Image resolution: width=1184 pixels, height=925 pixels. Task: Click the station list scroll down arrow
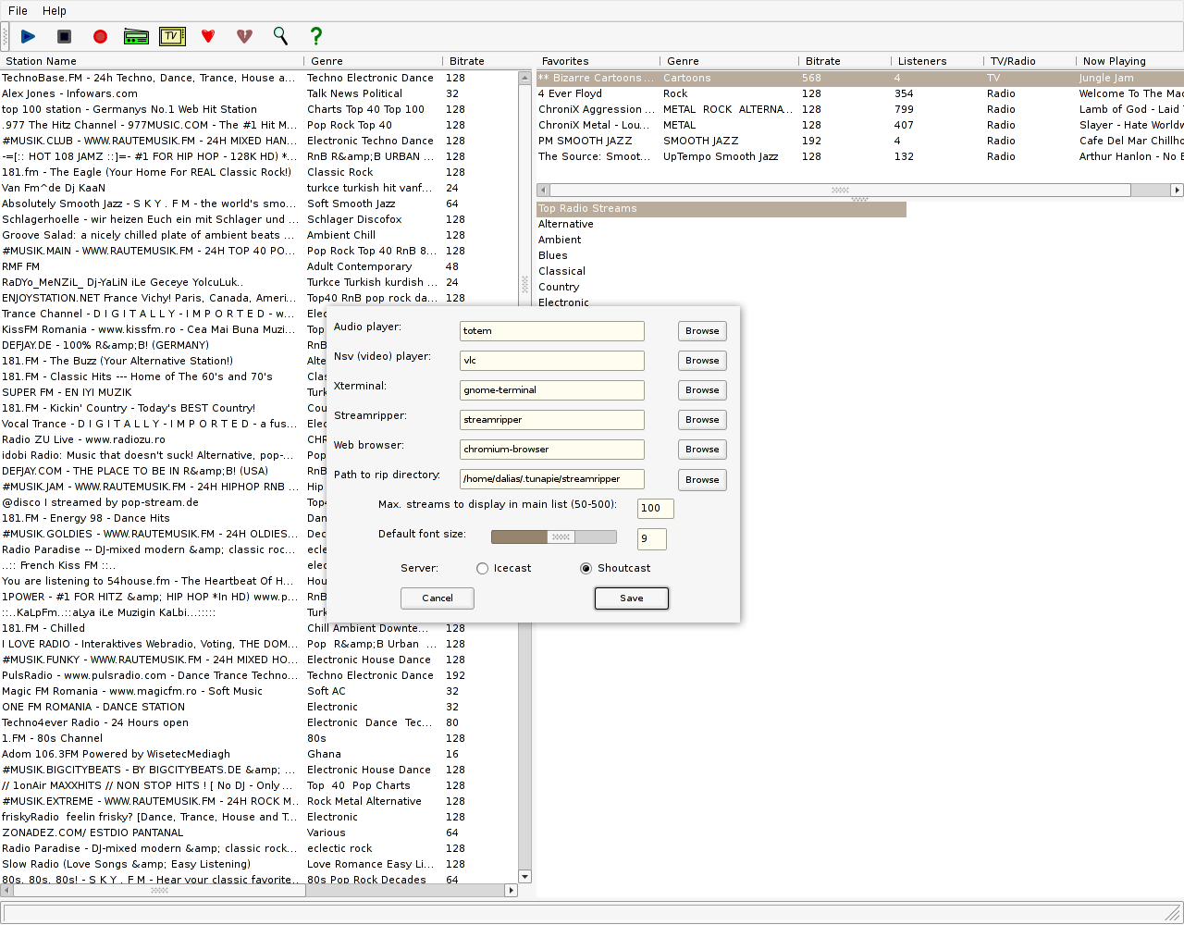[524, 877]
